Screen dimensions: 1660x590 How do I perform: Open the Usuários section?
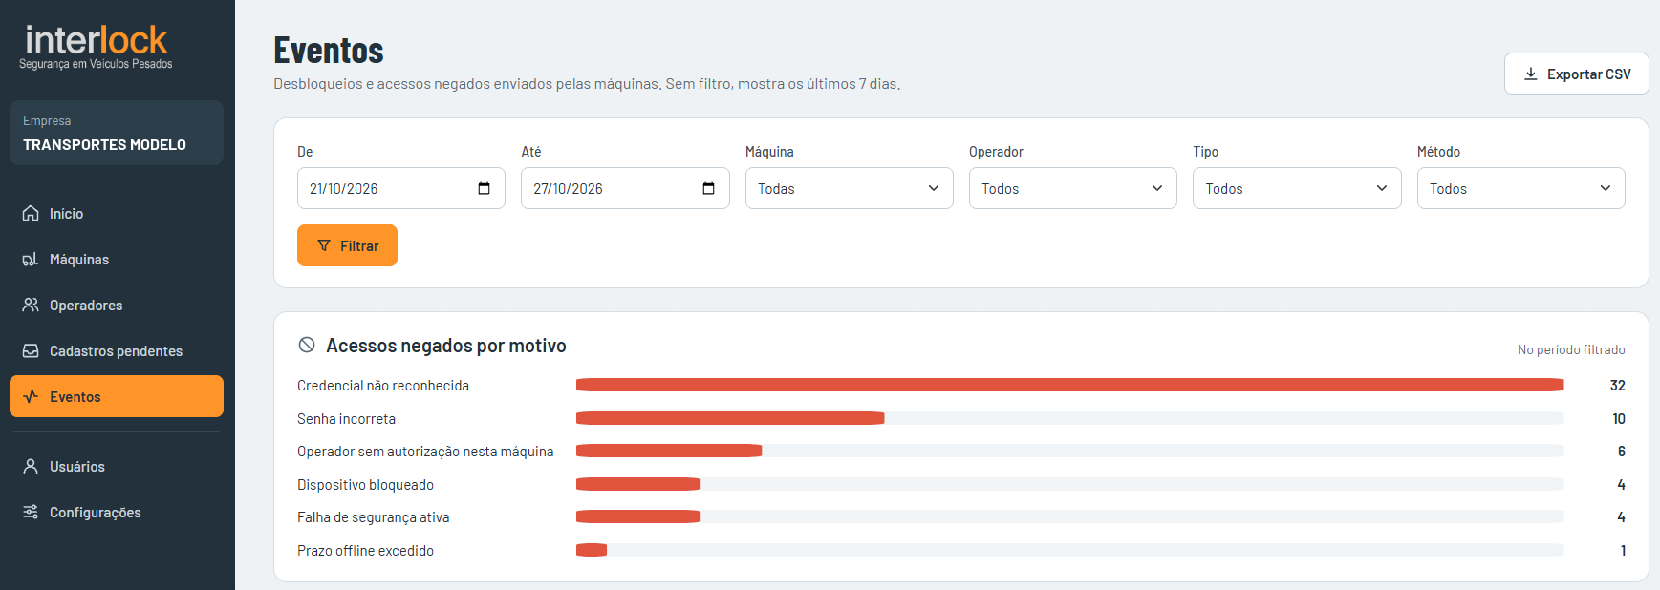point(117,466)
